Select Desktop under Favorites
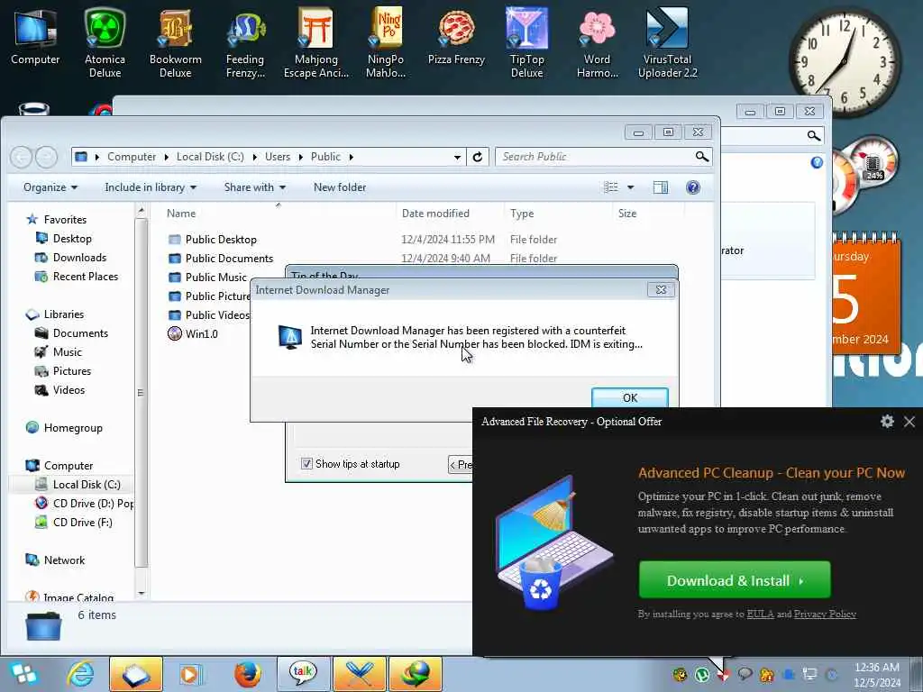Image resolution: width=923 pixels, height=692 pixels. (x=72, y=238)
